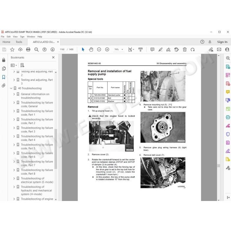Open Troubleshooting by failure code, Part 2
This screenshot has width=231, height=231.
tap(37, 121)
